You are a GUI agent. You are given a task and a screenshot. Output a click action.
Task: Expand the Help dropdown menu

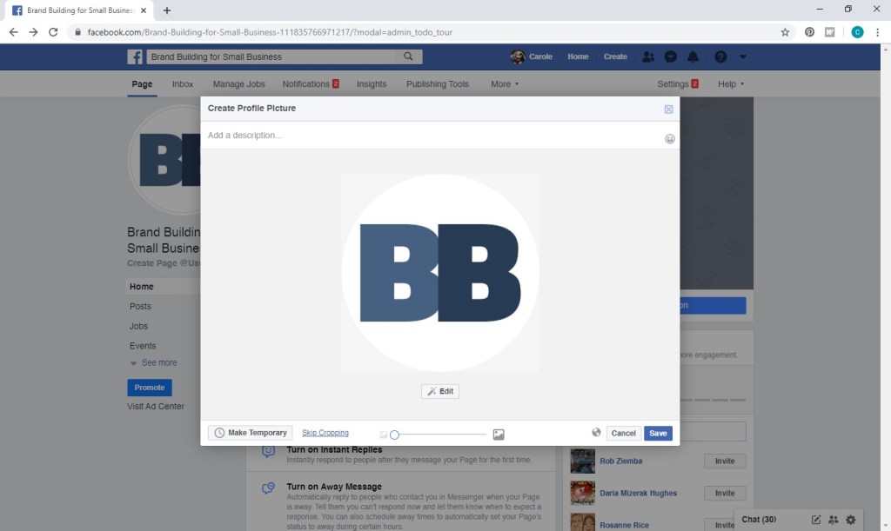coord(730,84)
